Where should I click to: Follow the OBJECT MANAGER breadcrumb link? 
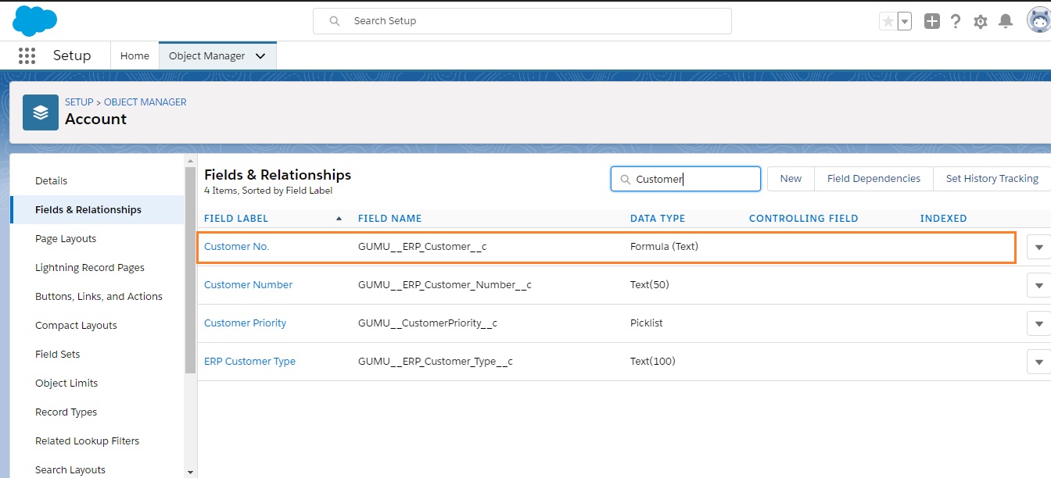click(x=145, y=102)
